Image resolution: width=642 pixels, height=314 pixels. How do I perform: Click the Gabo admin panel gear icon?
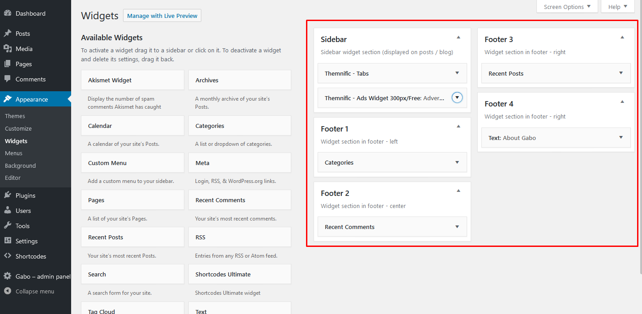[8, 276]
